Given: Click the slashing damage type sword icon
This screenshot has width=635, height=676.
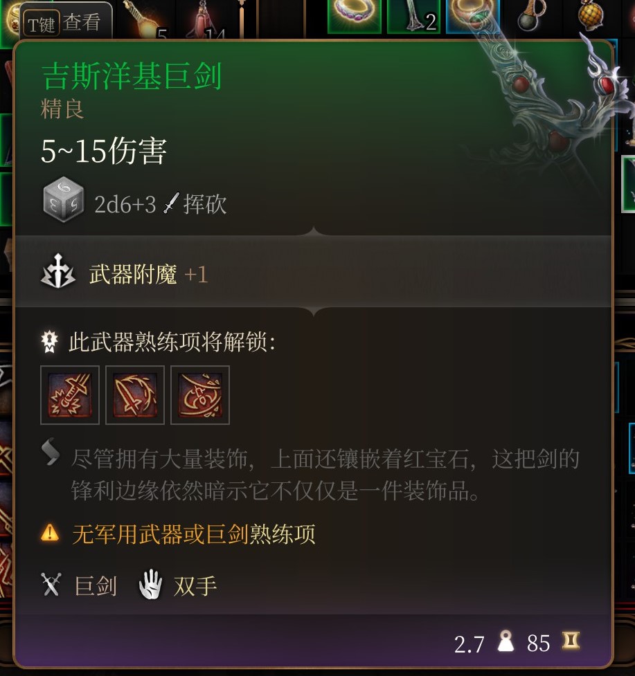Looking at the screenshot, I should point(171,203).
